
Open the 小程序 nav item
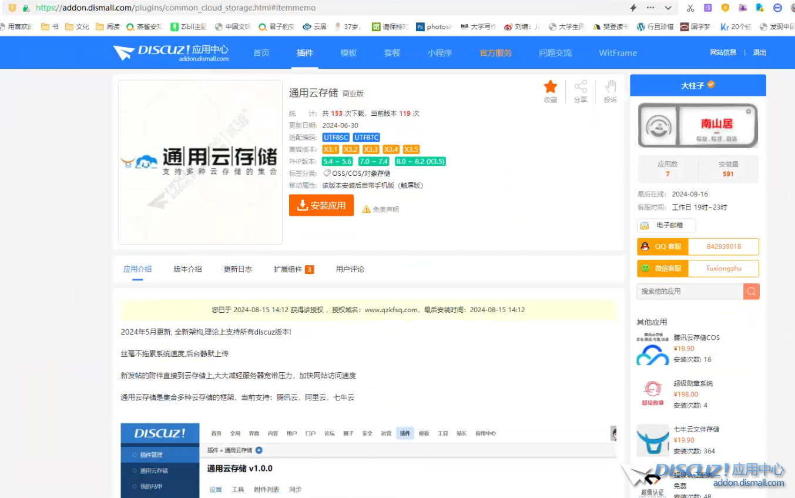(440, 53)
